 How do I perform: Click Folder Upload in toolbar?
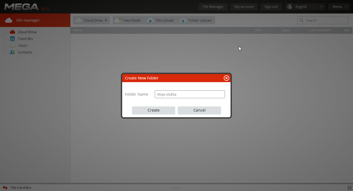point(196,20)
